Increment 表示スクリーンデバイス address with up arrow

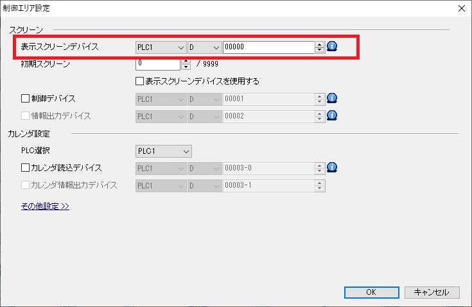319,44
